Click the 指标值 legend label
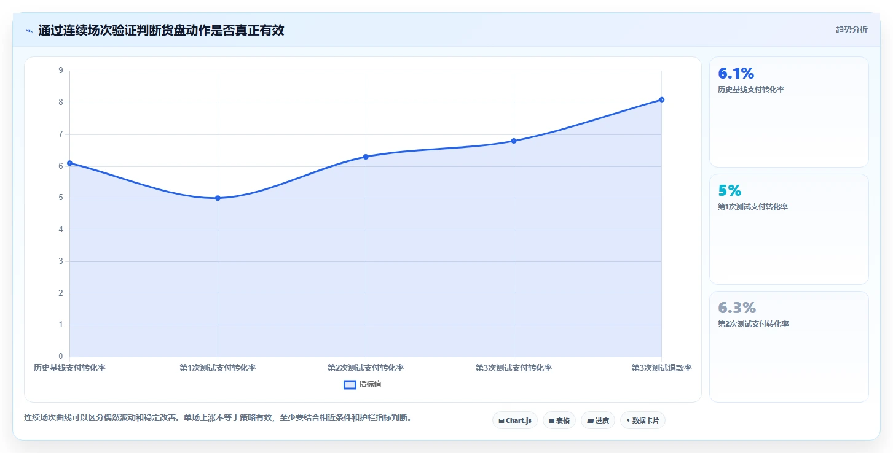 (x=371, y=384)
